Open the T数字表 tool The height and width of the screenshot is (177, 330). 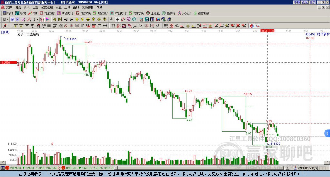point(136,13)
